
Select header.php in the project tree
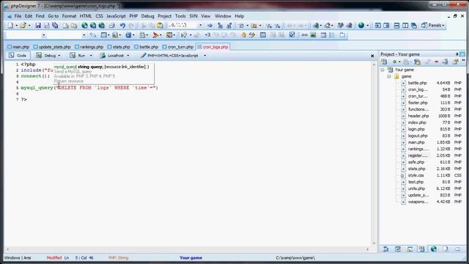[x=418, y=116]
